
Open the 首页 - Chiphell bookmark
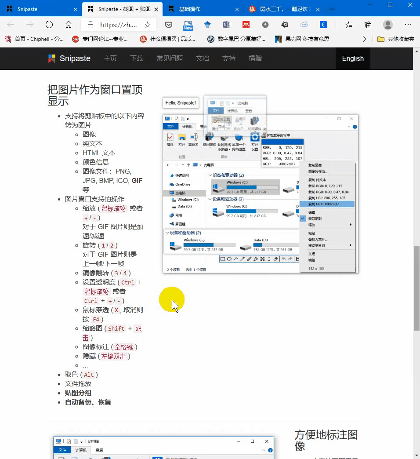point(34,39)
